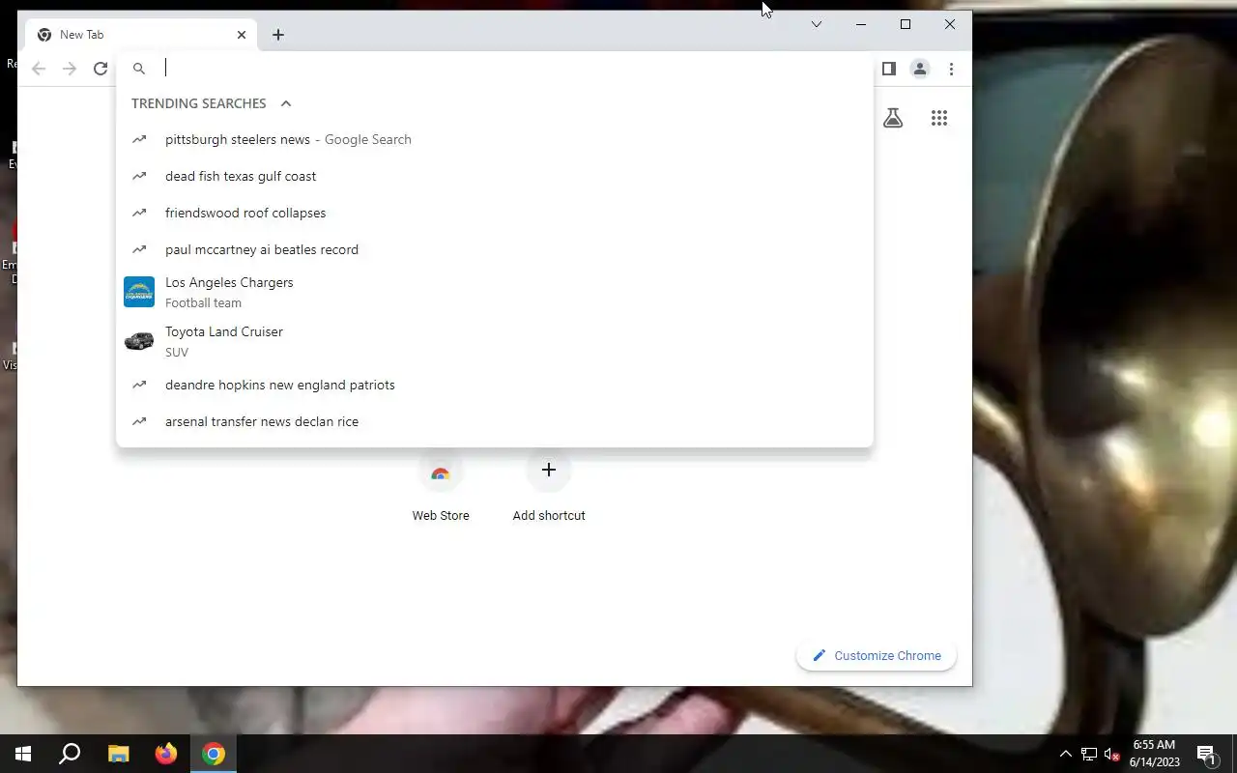Show hidden system tray icons
The image size is (1237, 773).
[x=1065, y=754]
